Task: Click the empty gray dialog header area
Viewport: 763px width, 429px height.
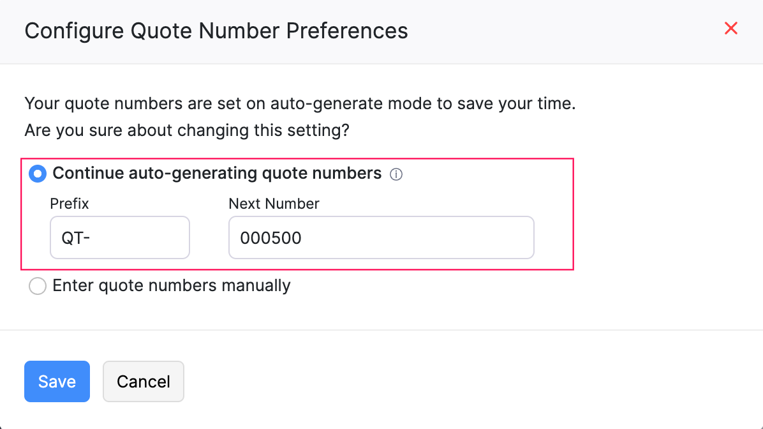Action: point(561,31)
